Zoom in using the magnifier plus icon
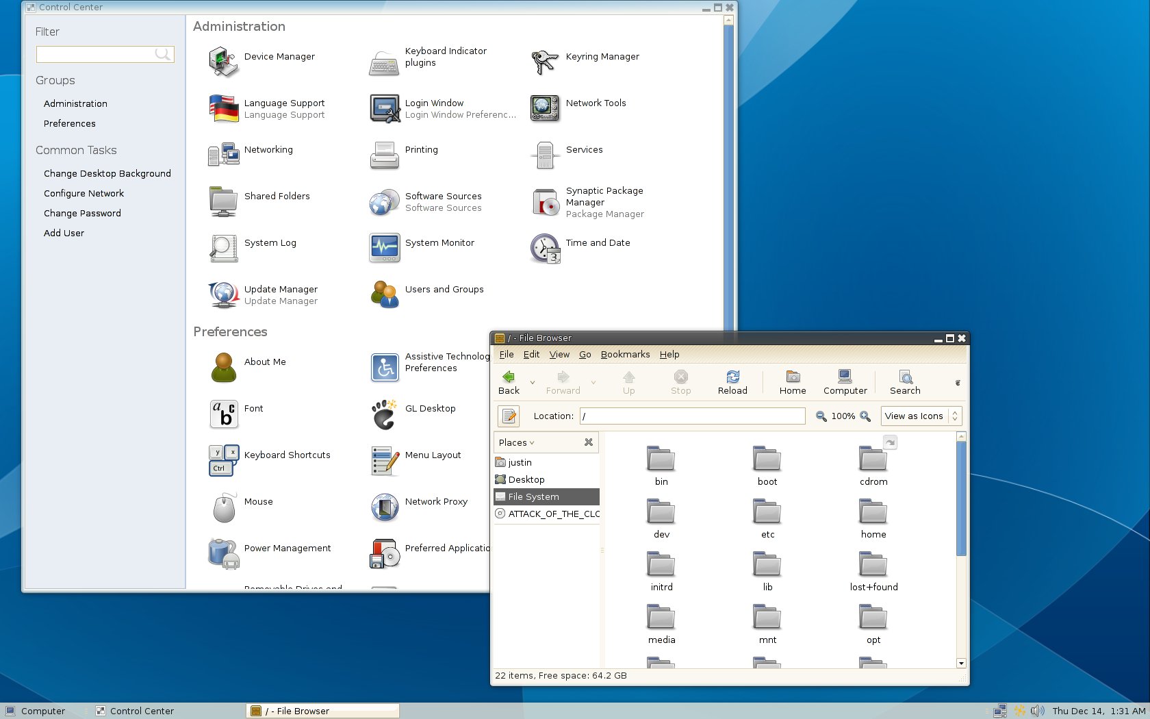Image resolution: width=1150 pixels, height=719 pixels. coord(865,416)
